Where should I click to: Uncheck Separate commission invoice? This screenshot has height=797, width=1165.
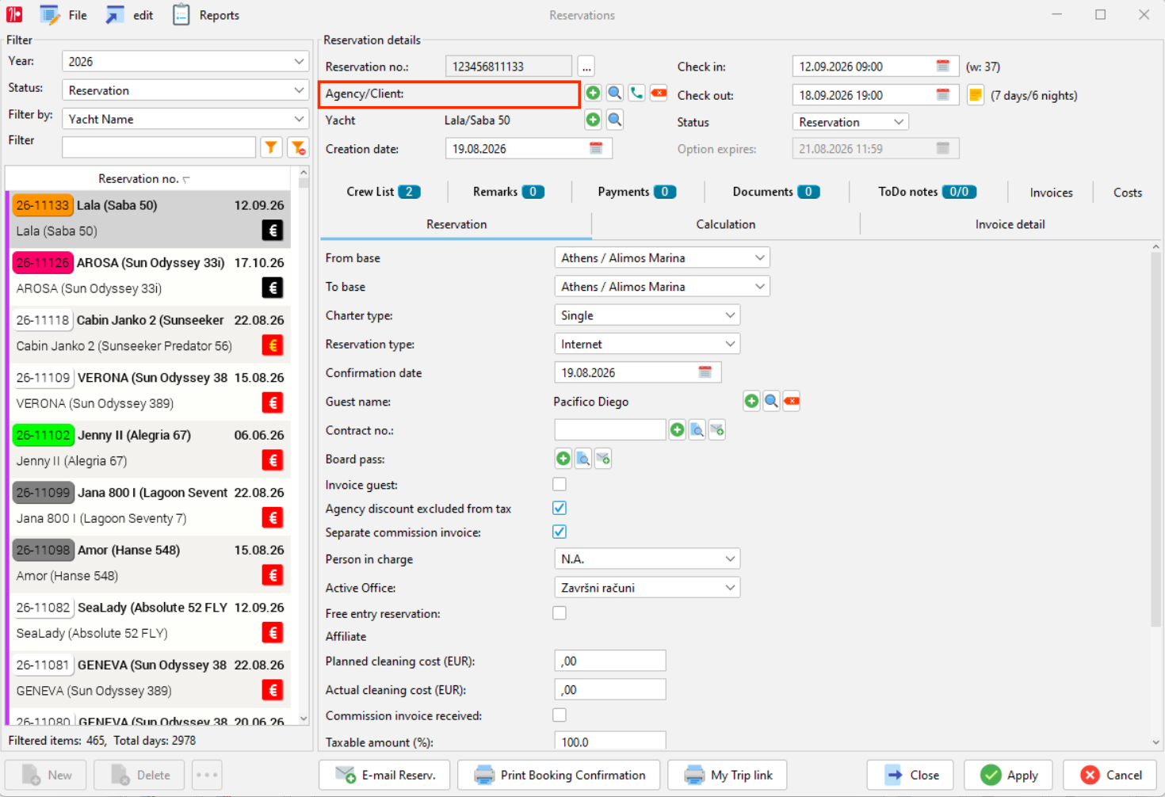point(560,532)
